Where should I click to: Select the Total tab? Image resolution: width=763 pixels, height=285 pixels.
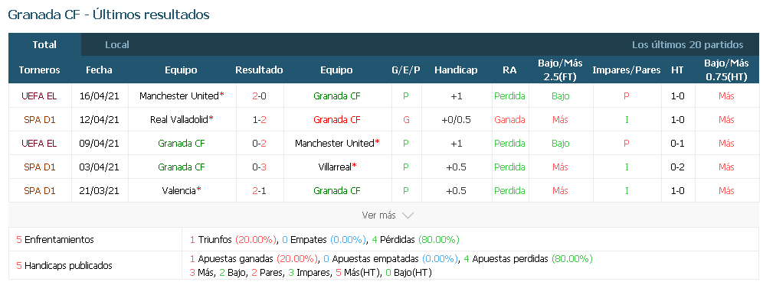coord(44,44)
